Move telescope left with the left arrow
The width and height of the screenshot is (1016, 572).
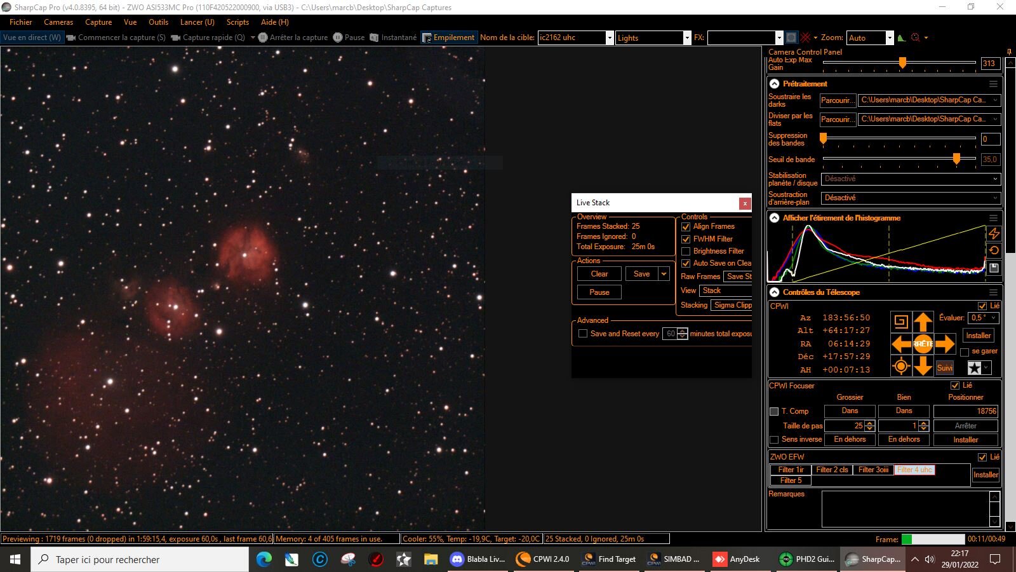click(901, 344)
